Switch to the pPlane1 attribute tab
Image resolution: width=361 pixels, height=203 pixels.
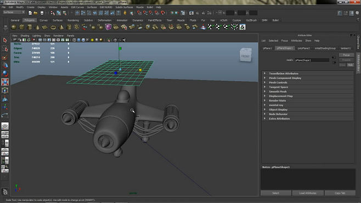pos(268,48)
